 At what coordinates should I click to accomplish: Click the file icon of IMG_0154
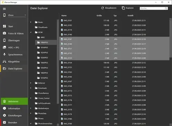point(62,63)
